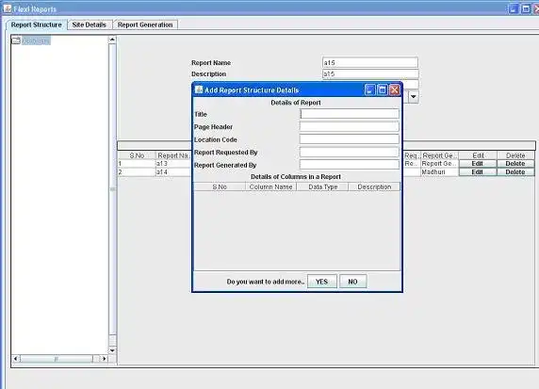Click the Report Na.. header in main table
This screenshot has width=539, height=389.
click(x=173, y=155)
